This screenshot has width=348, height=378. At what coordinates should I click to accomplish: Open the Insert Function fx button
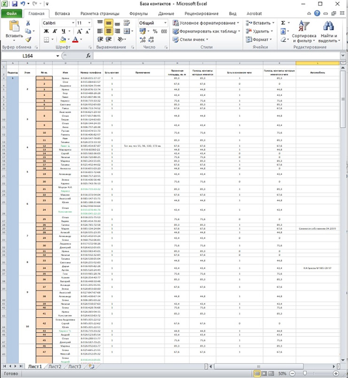(x=88, y=56)
